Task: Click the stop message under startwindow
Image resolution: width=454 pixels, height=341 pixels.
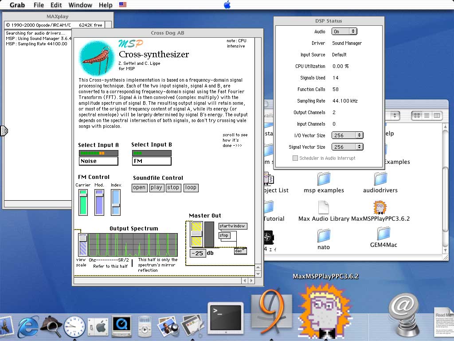Action: [224, 235]
